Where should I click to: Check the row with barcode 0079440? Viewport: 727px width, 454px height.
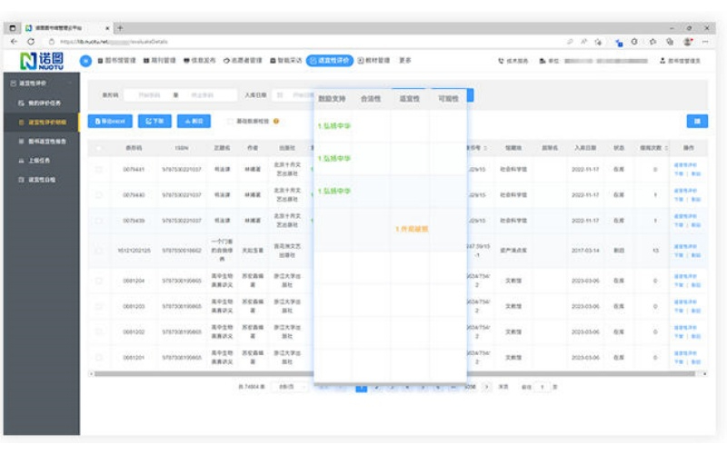tap(98, 195)
